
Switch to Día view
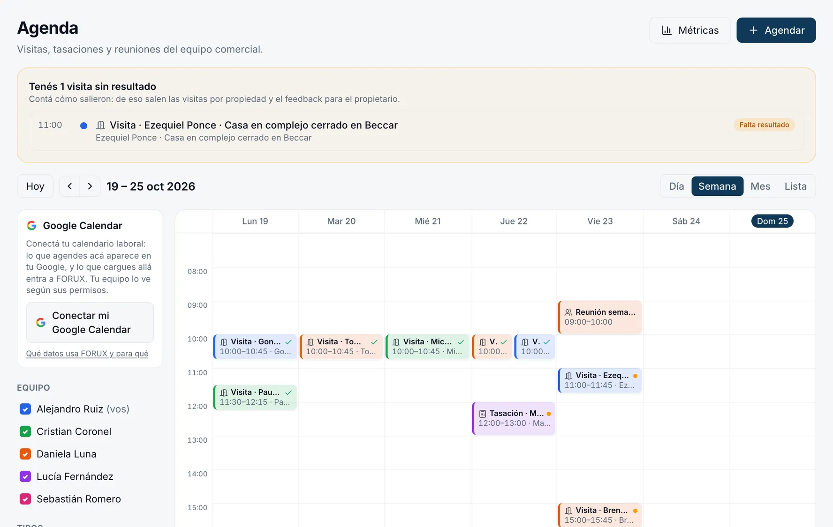(x=676, y=186)
